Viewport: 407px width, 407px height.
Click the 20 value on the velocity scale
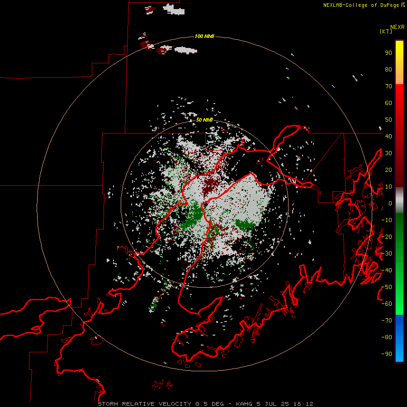pos(388,170)
